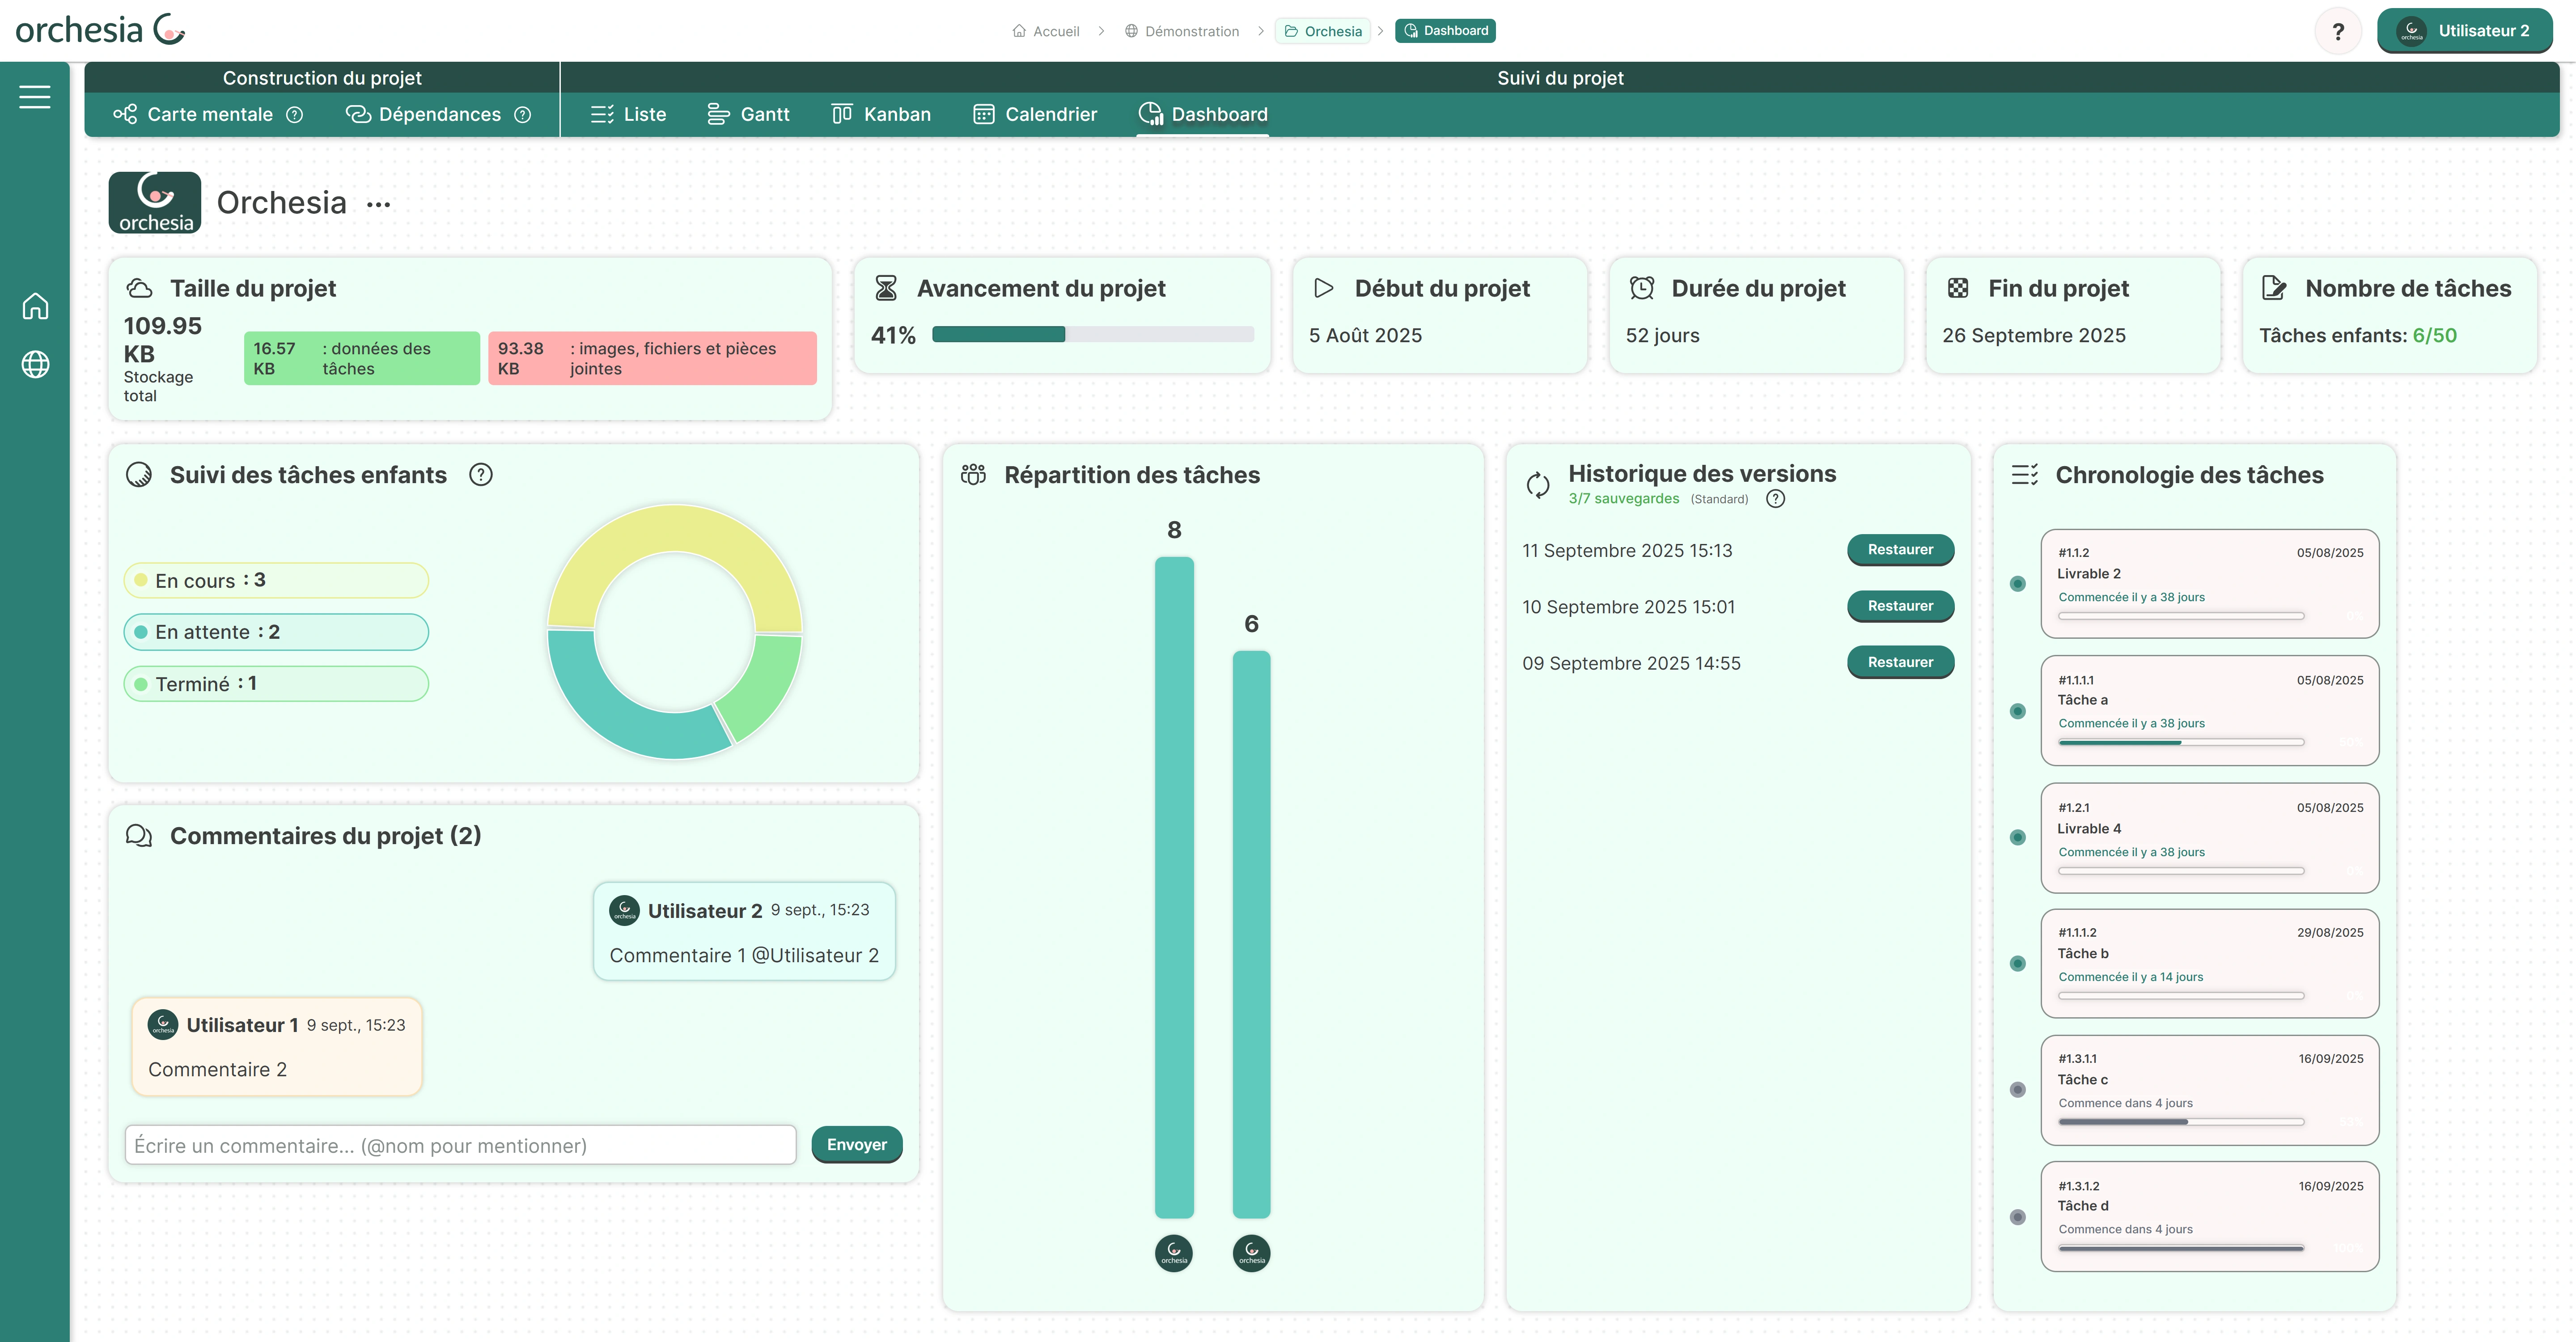Click the avatar under the 8-task bar
The height and width of the screenshot is (1342, 2576).
(1174, 1253)
